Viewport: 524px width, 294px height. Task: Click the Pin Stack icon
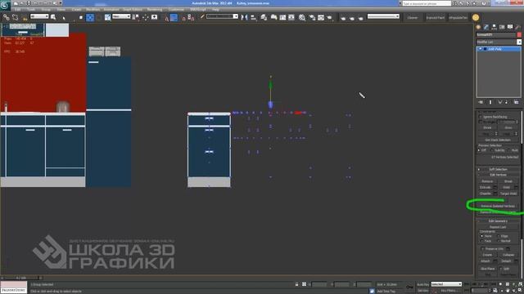tap(481, 102)
